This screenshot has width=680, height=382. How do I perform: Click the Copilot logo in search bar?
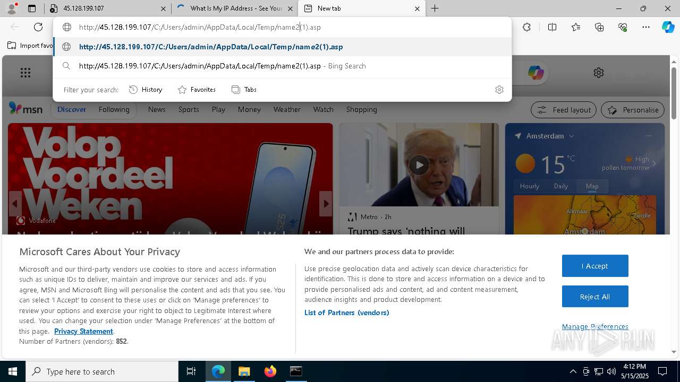535,73
